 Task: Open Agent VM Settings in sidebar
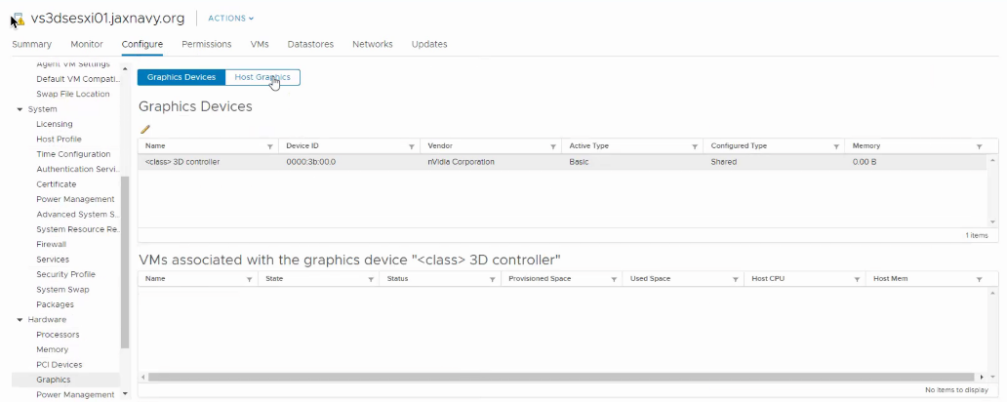coord(72,64)
